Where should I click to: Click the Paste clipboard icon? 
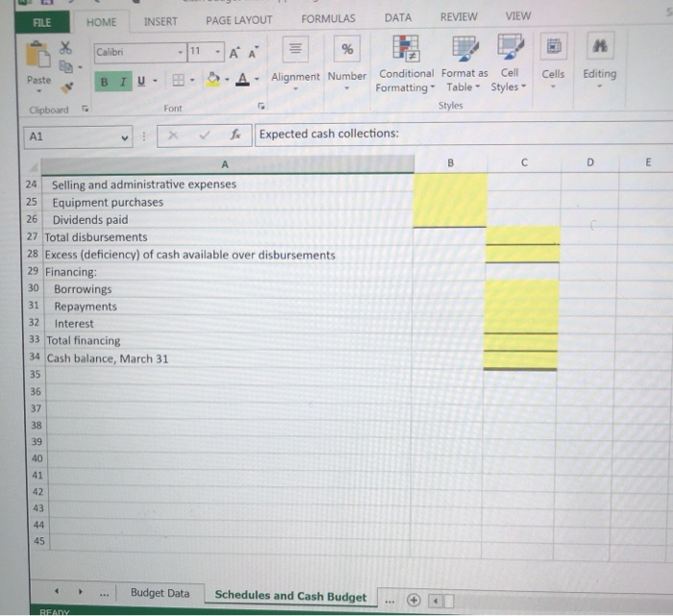(37, 54)
